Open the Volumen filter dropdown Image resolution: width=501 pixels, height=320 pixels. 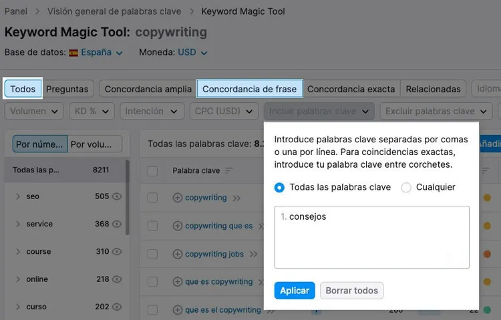pyautogui.click(x=34, y=112)
